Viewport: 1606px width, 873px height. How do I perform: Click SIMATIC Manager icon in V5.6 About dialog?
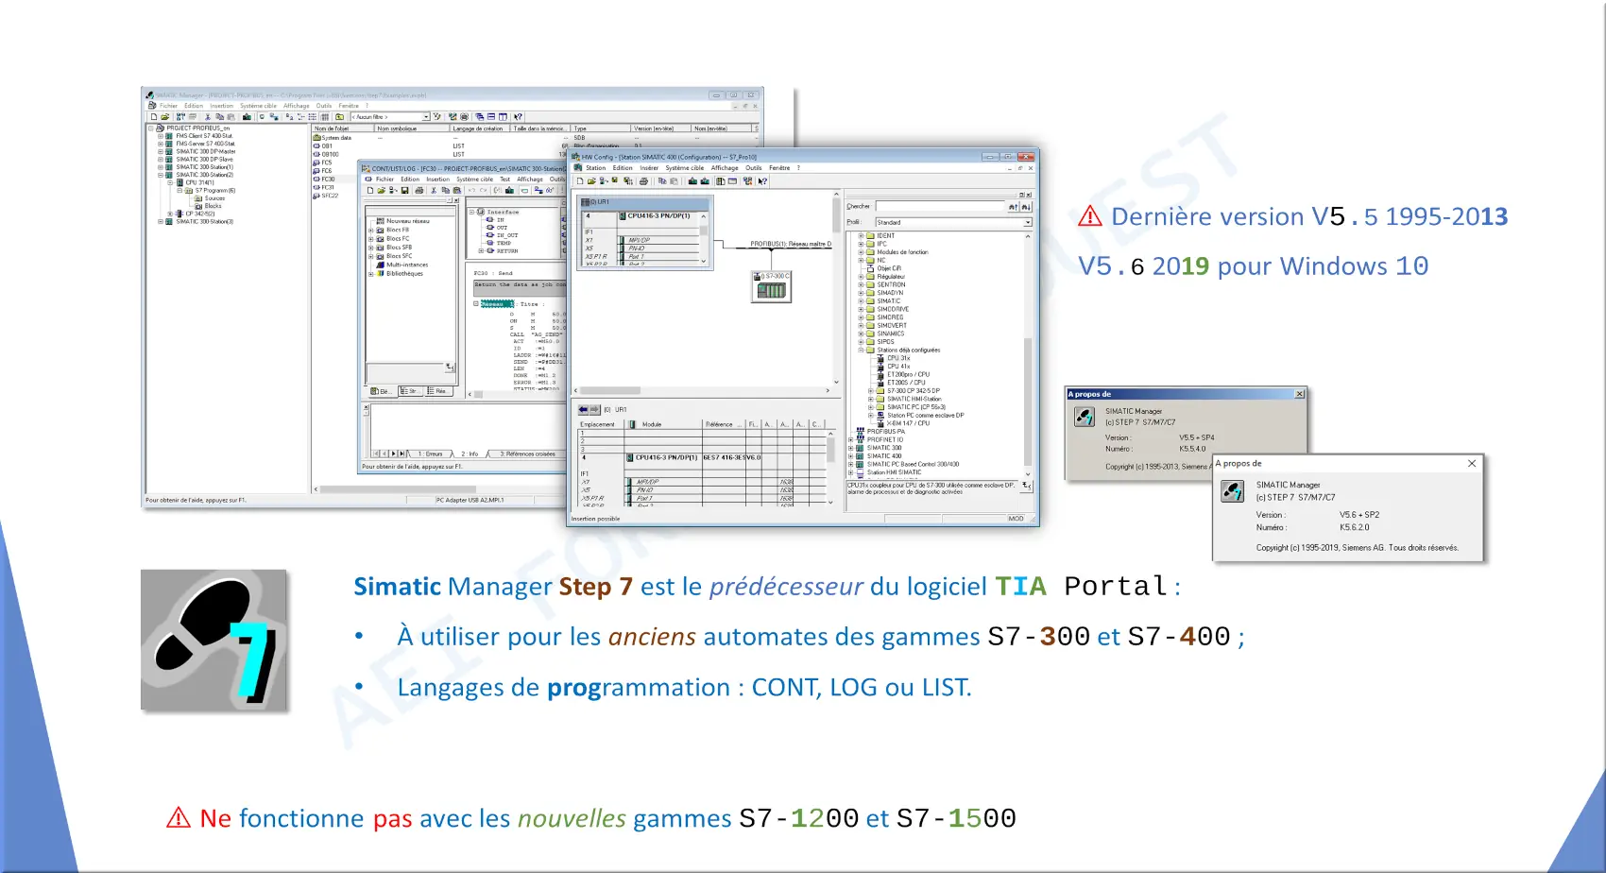coord(1232,491)
